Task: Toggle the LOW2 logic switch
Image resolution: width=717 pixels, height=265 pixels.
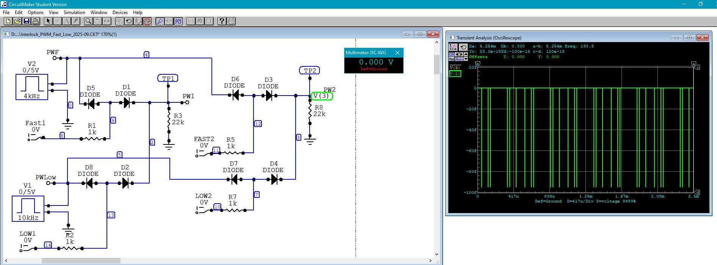Action: (x=205, y=211)
